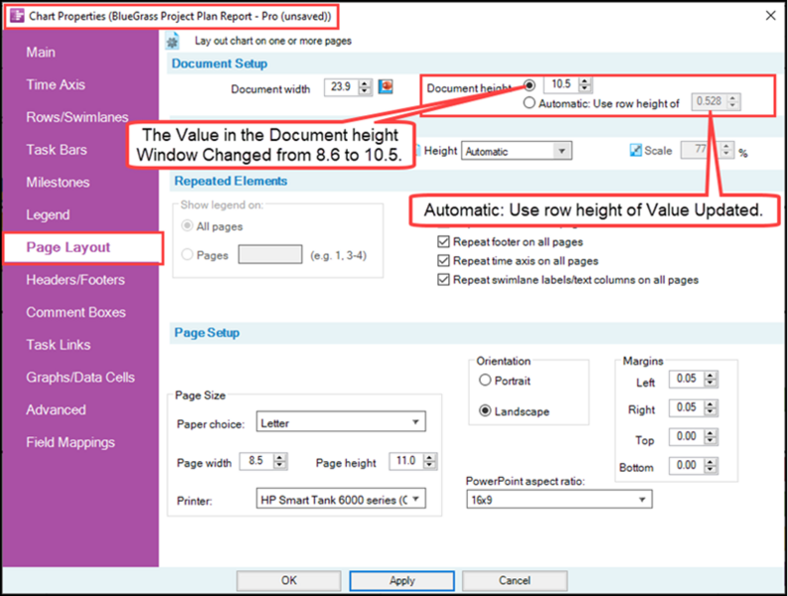Click the OK button
Viewport: 788px width, 596px height.
[x=289, y=580]
